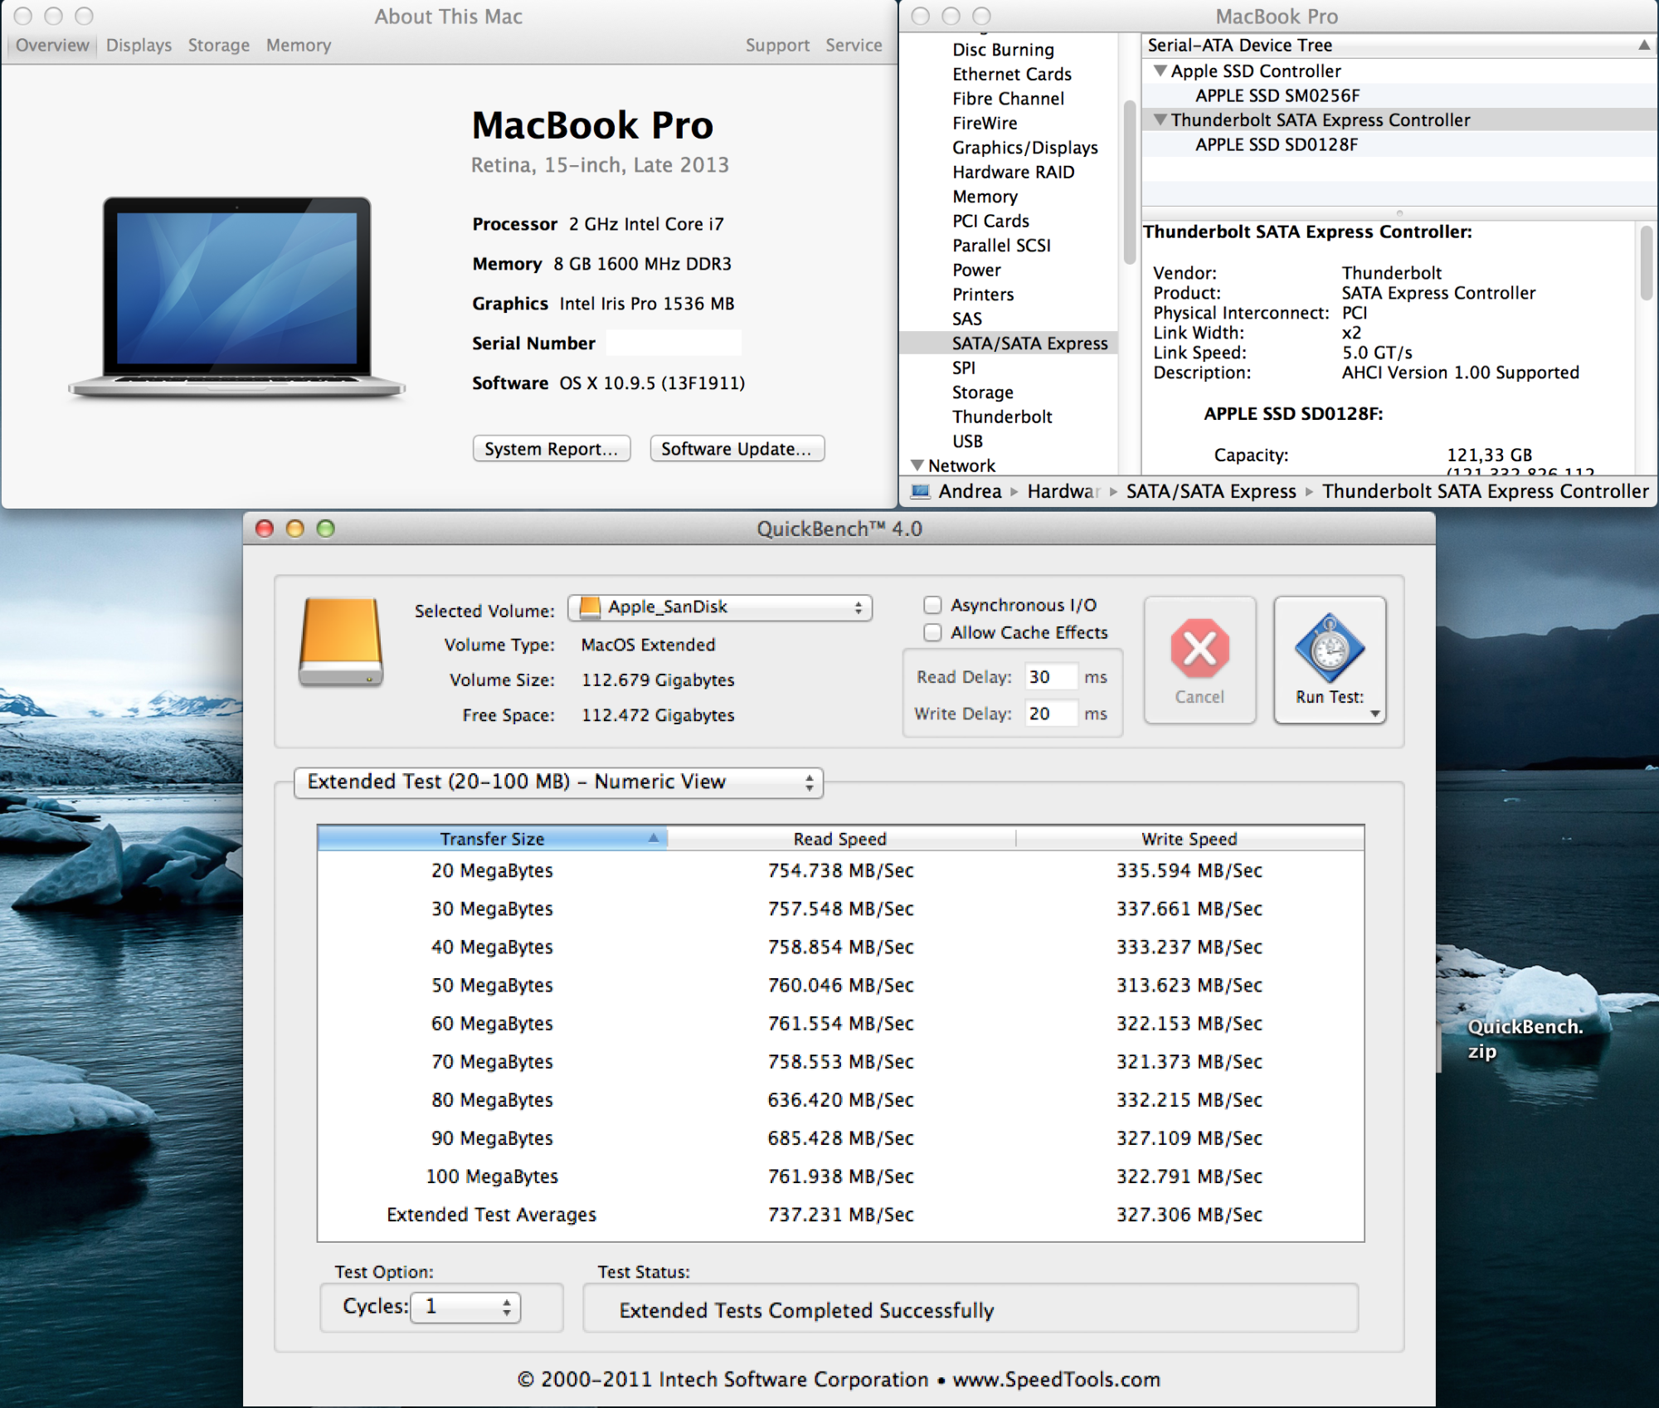Select FireWire in the sidebar
The height and width of the screenshot is (1408, 1659).
[x=985, y=123]
